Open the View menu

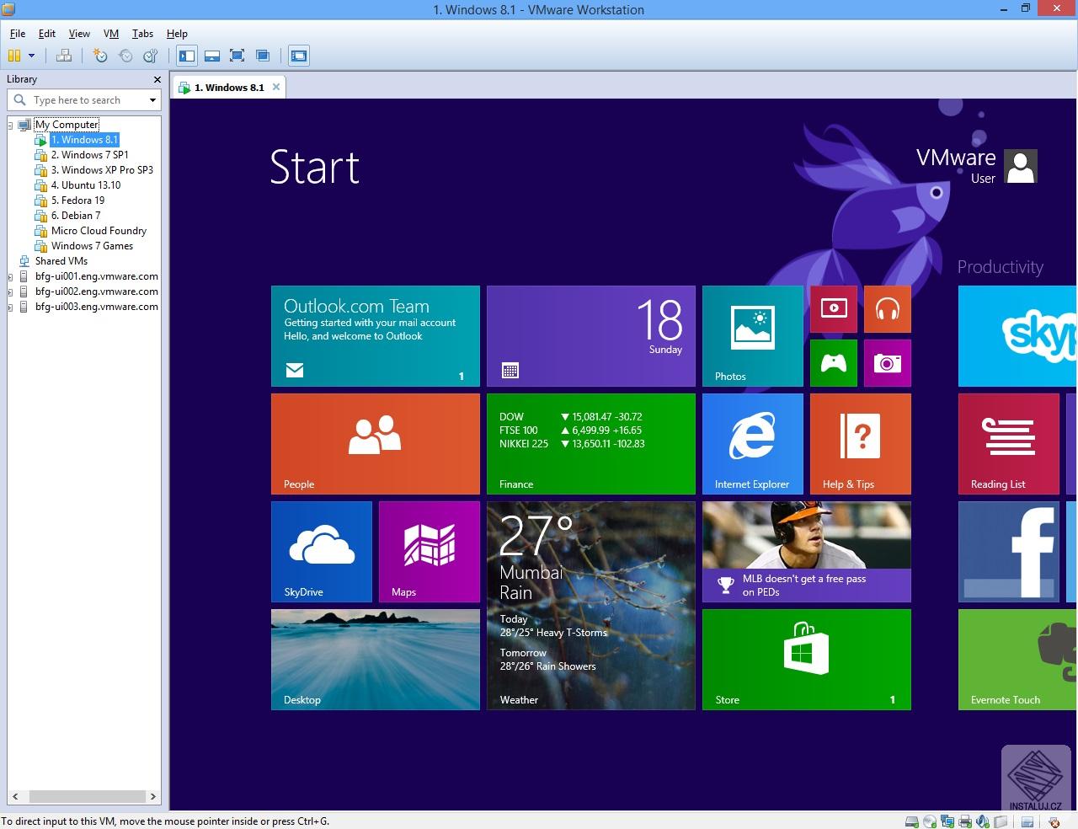(79, 34)
